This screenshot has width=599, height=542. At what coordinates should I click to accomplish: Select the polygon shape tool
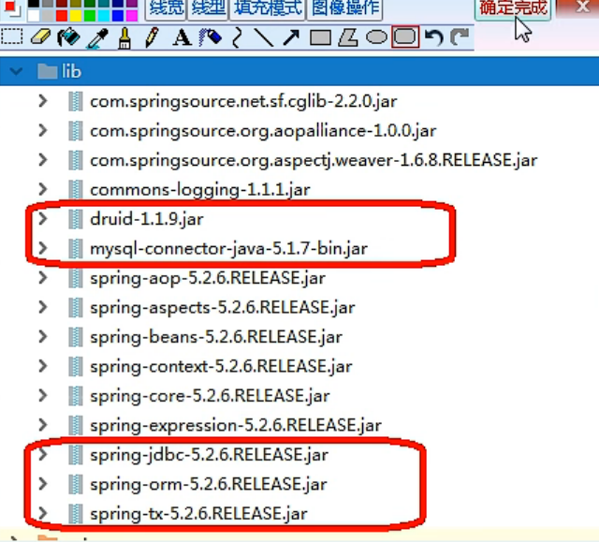click(x=348, y=37)
